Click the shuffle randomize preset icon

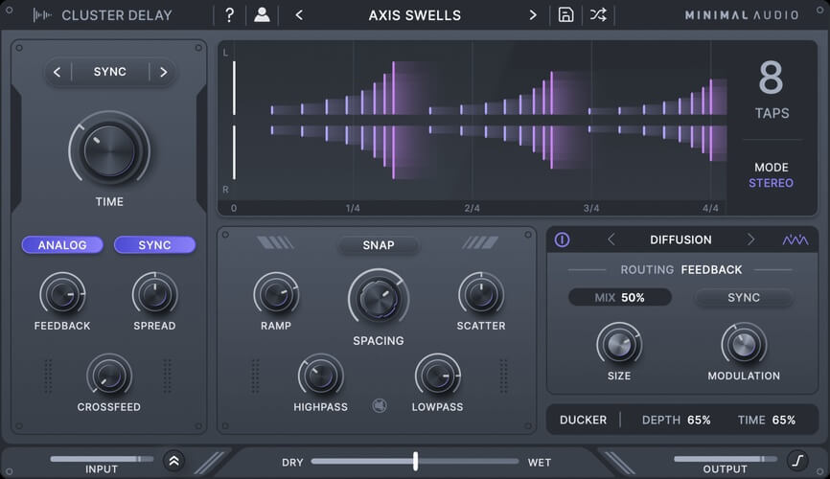pos(598,15)
